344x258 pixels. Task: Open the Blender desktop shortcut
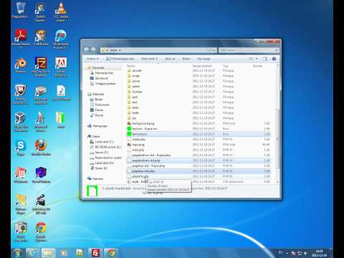pyautogui.click(x=21, y=66)
